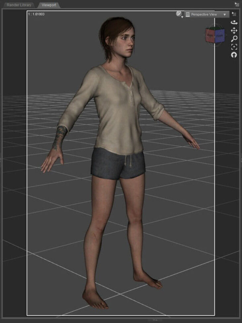Switch to the Render Library tab

pyautogui.click(x=19, y=5)
